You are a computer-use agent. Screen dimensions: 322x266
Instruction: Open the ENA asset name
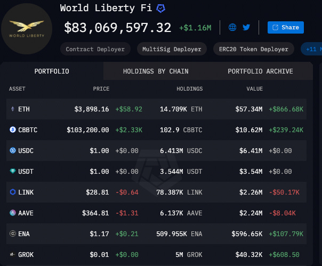(24, 234)
